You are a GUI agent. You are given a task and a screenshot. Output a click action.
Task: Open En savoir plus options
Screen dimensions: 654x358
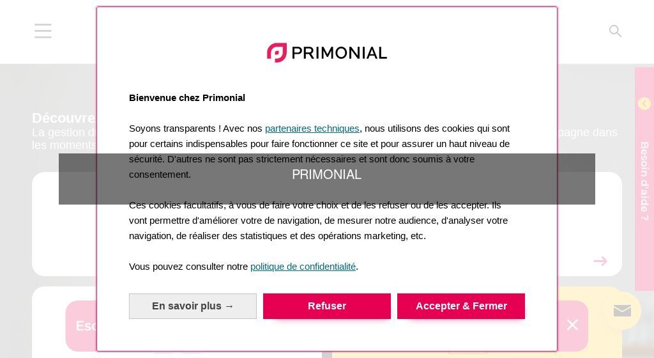click(x=193, y=306)
